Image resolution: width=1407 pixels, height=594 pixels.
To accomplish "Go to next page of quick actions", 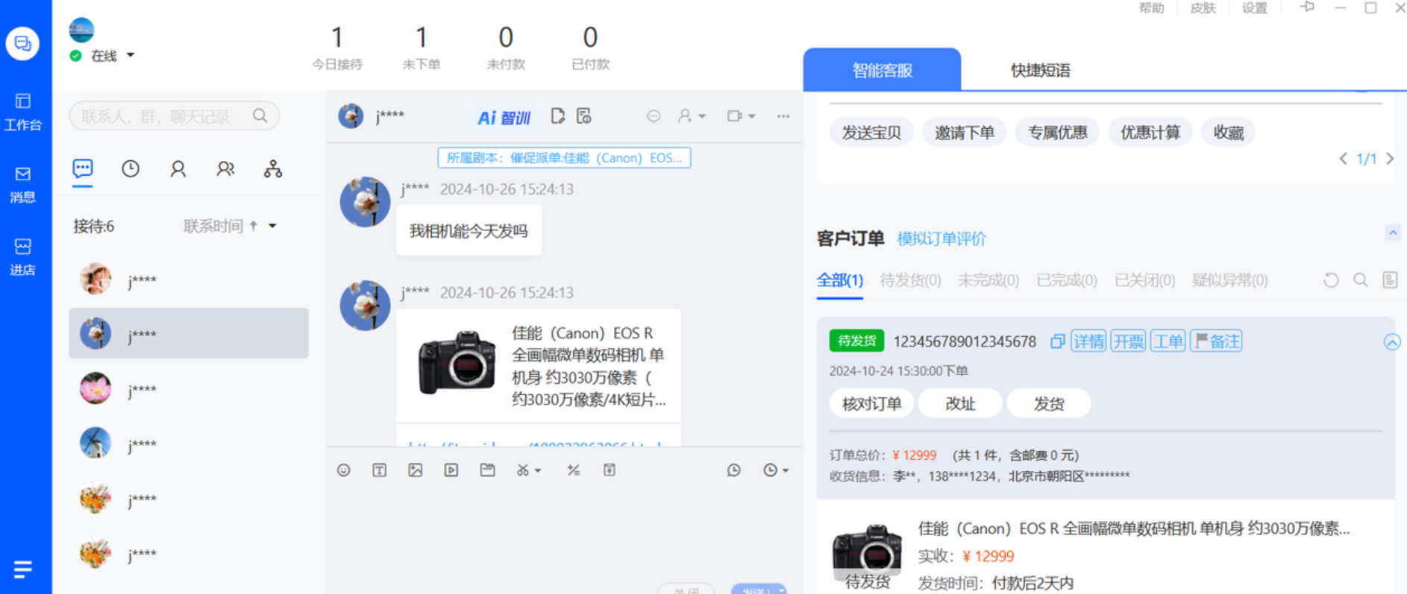I will click(1390, 159).
